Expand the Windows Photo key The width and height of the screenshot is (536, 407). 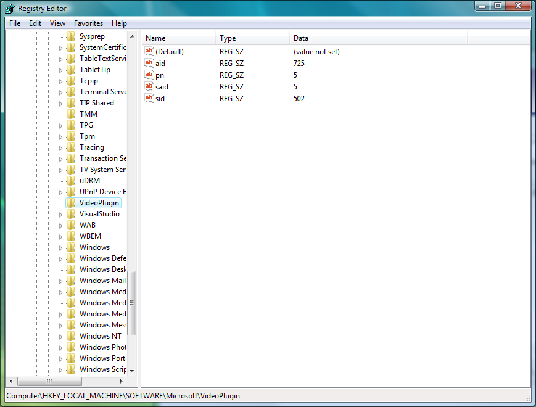pyautogui.click(x=60, y=348)
